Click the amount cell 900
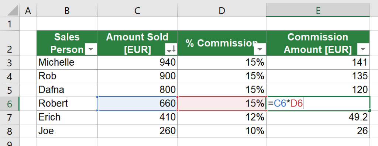 137,76
